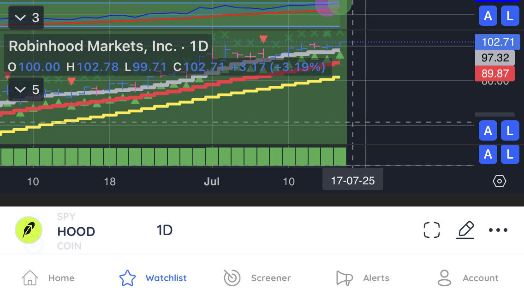Open the Home tab
524x295 pixels.
pyautogui.click(x=48, y=278)
